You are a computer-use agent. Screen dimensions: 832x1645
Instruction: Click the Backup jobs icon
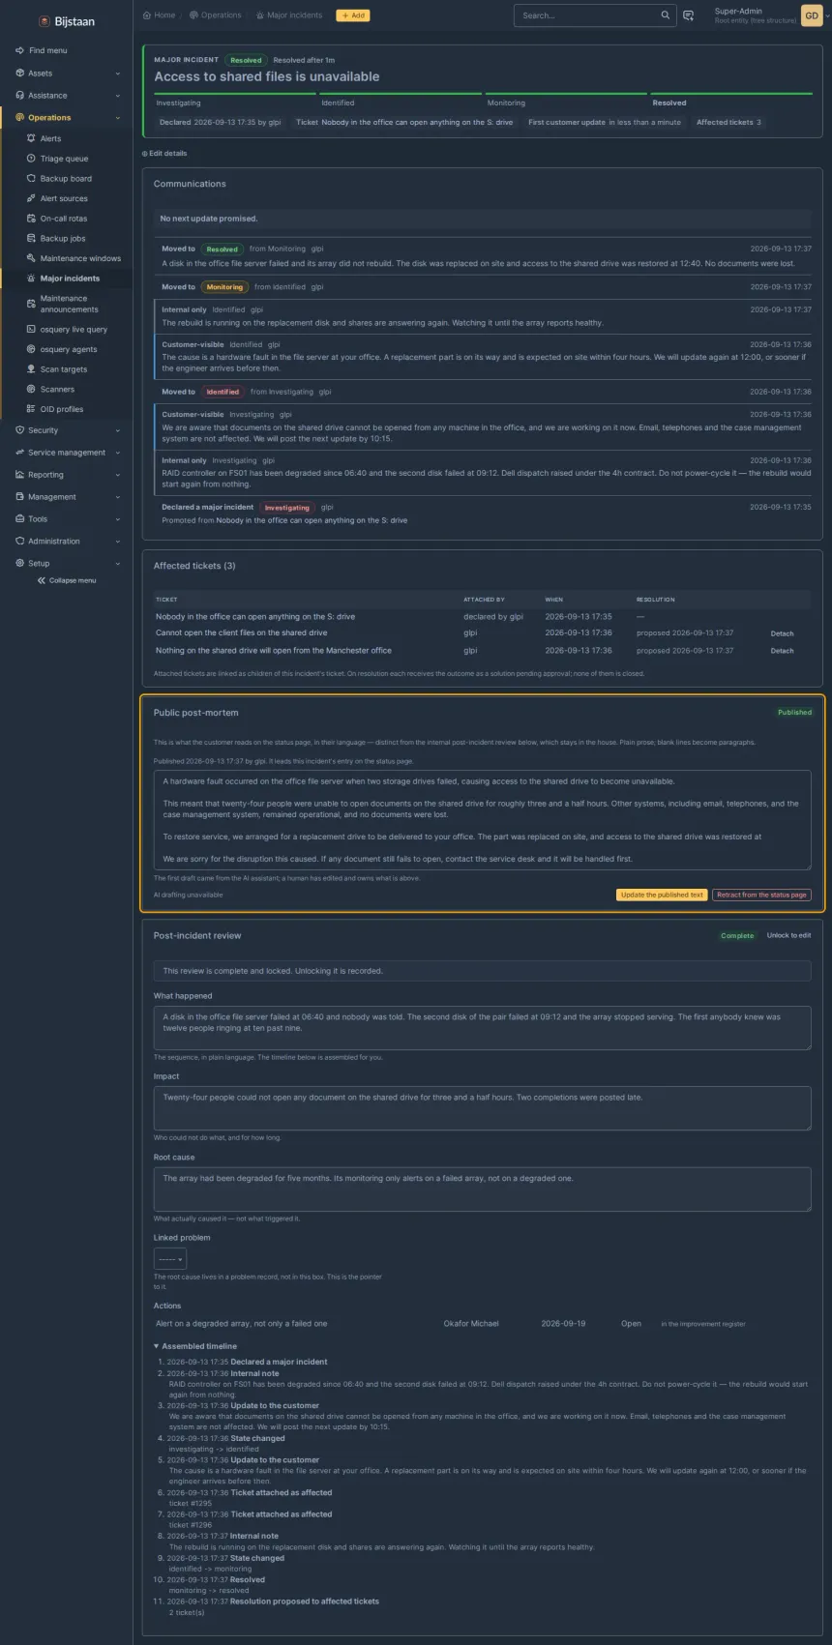click(x=32, y=238)
